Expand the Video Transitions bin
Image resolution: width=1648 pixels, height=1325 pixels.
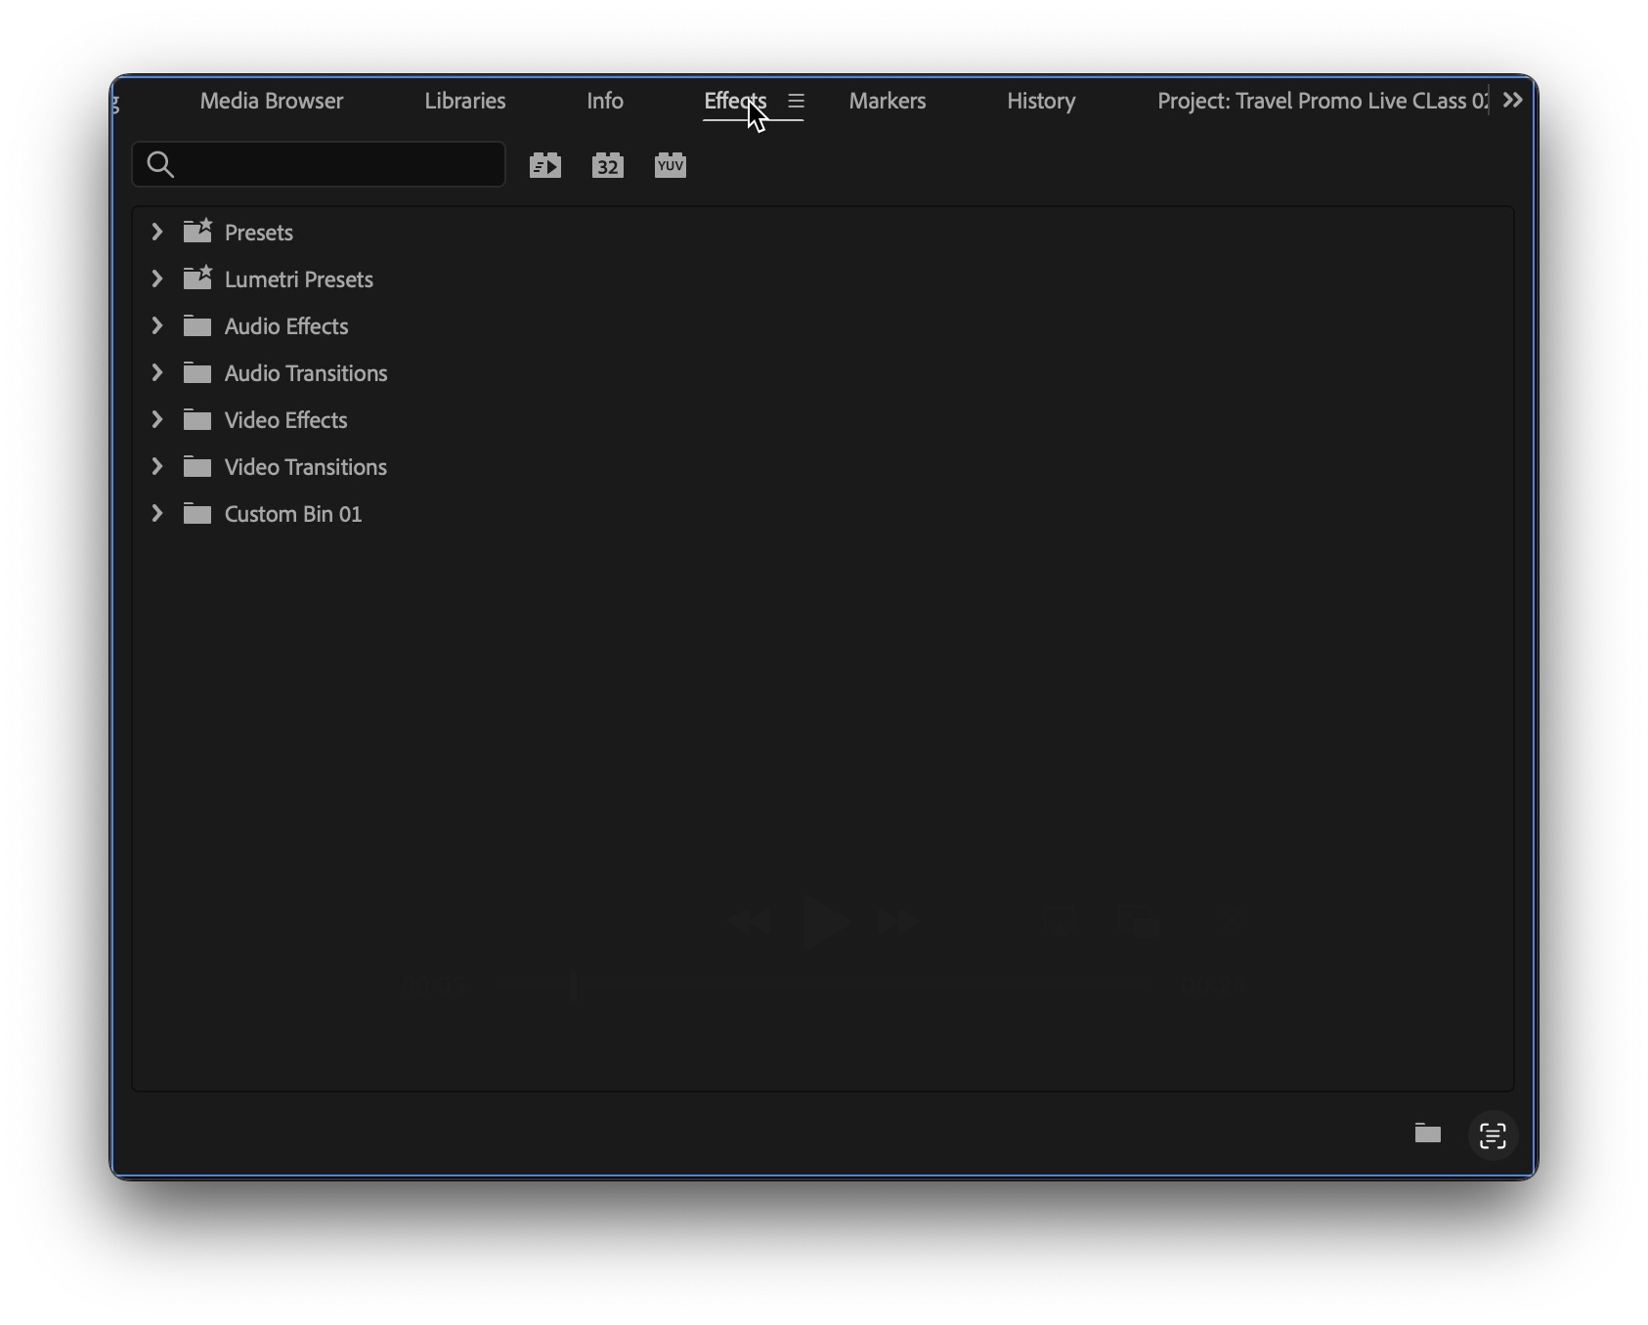tap(156, 466)
